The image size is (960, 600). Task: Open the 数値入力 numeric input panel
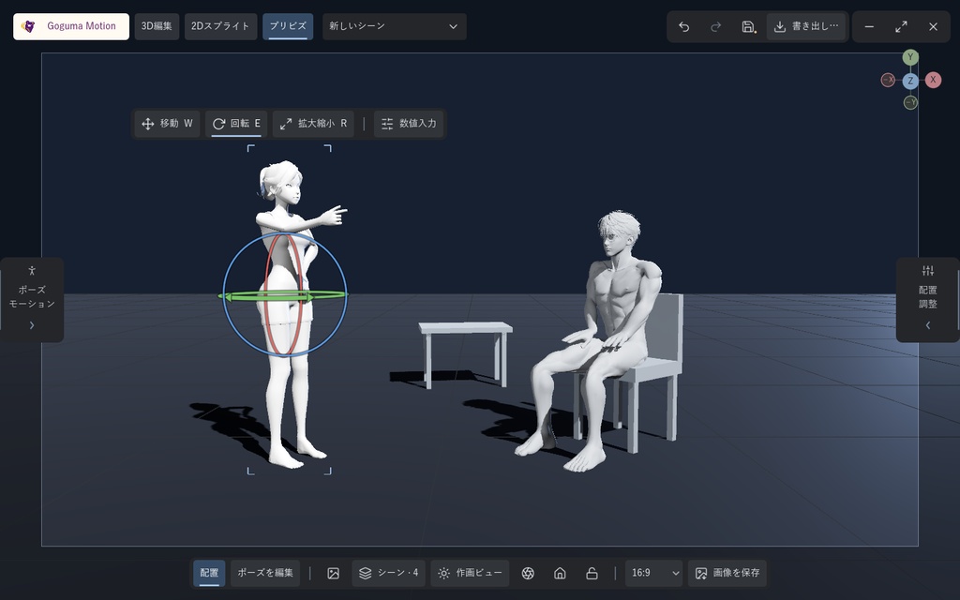point(409,124)
